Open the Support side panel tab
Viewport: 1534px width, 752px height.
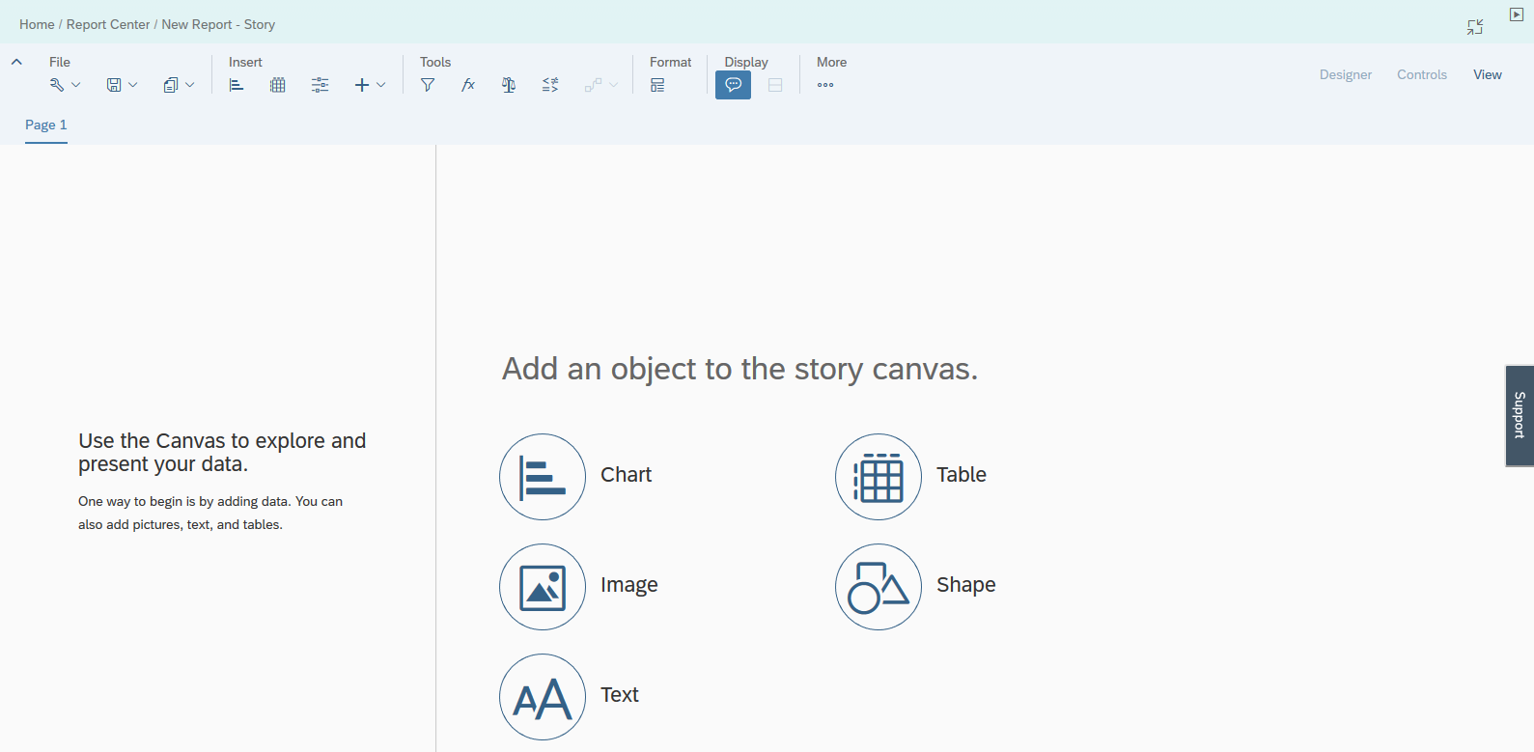pos(1520,416)
